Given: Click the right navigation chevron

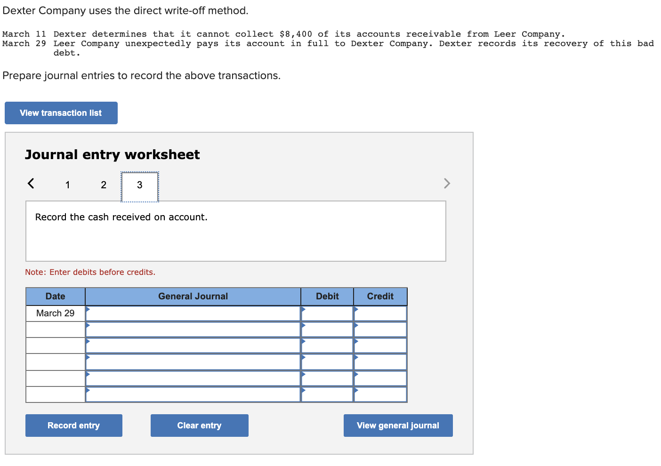Looking at the screenshot, I should tap(446, 184).
